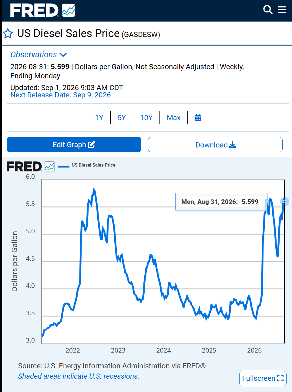Select the 10Y time range
This screenshot has height=392, width=292.
pyautogui.click(x=146, y=118)
